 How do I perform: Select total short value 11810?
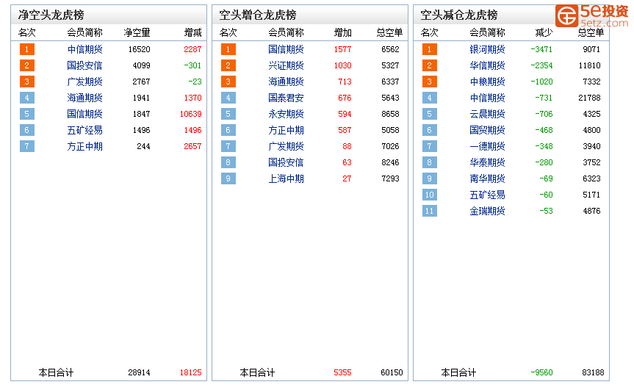589,65
